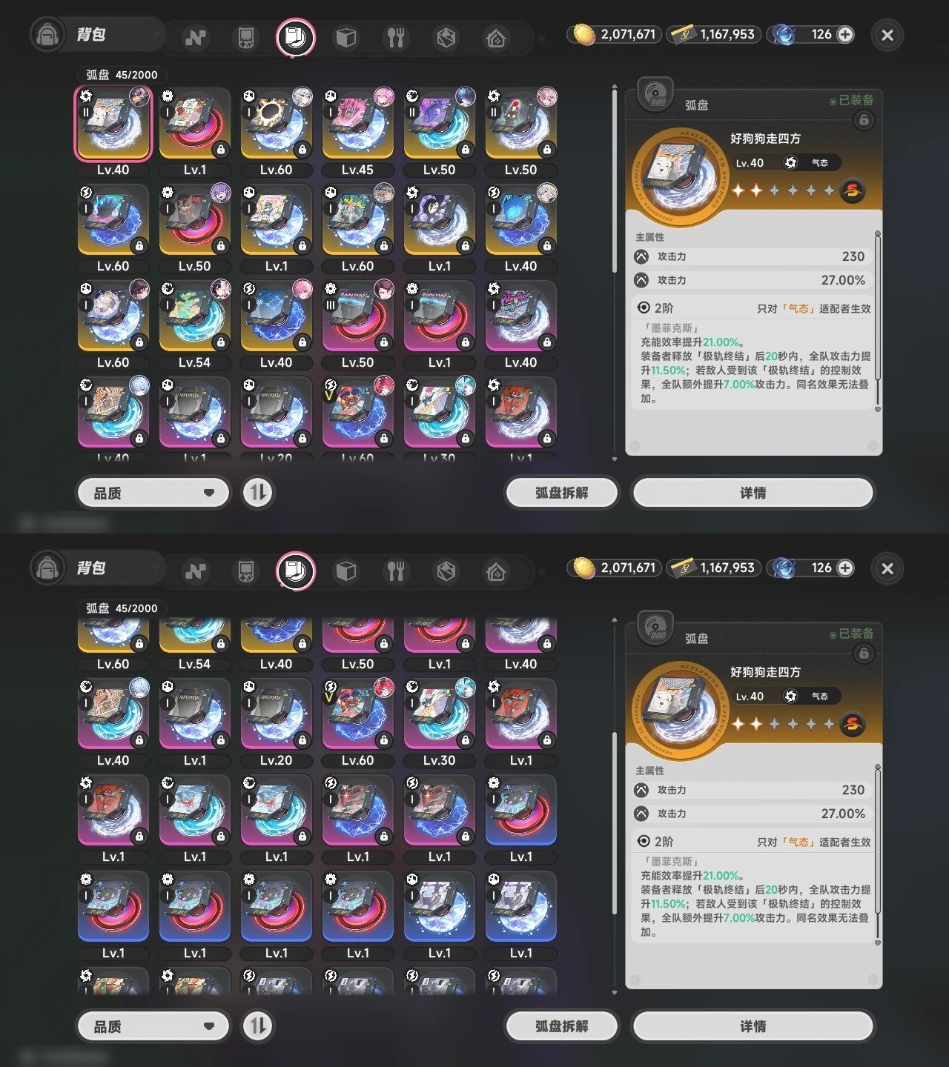Viewport: 949px width, 1067px height.
Task: Toggle the lock icon under 已装备 in upper panel
Action: [x=864, y=120]
